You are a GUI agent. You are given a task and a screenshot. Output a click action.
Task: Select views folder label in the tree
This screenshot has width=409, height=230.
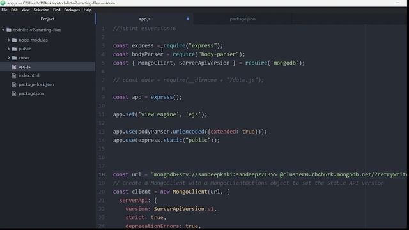pos(24,57)
